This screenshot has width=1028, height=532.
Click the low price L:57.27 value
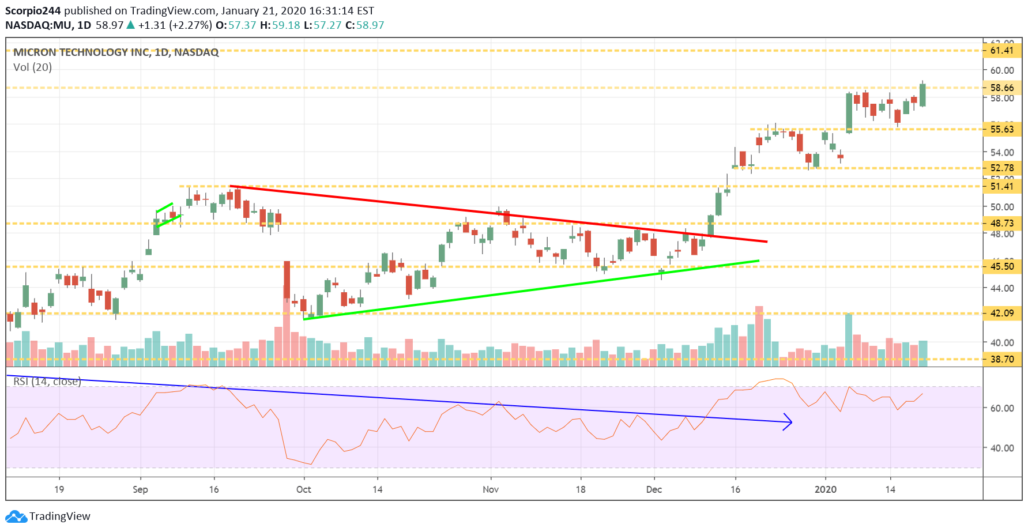pos(323,25)
